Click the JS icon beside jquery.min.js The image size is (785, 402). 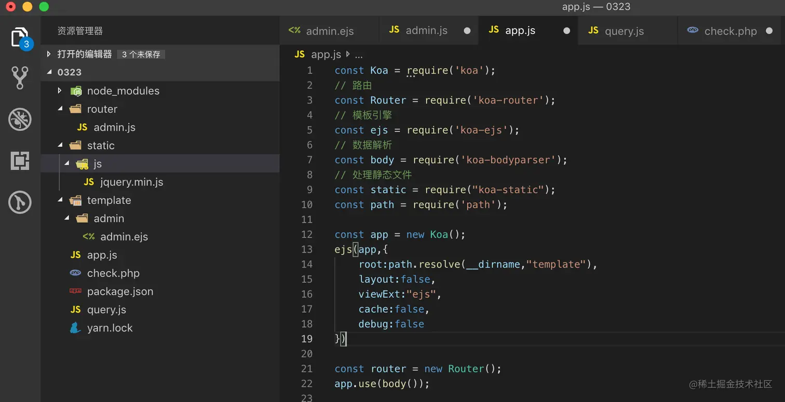[89, 182]
